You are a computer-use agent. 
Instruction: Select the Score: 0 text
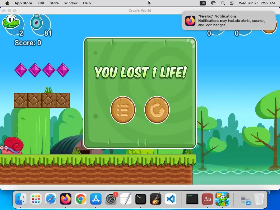28,43
